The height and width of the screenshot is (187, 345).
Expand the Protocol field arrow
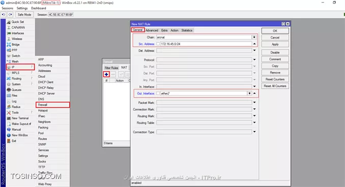click(x=254, y=59)
